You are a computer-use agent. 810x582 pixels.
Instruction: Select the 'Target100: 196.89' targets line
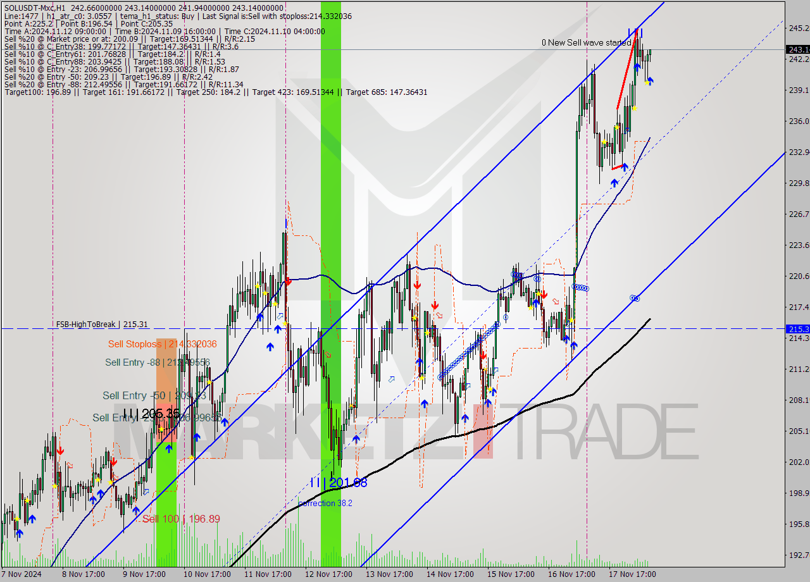coord(216,92)
